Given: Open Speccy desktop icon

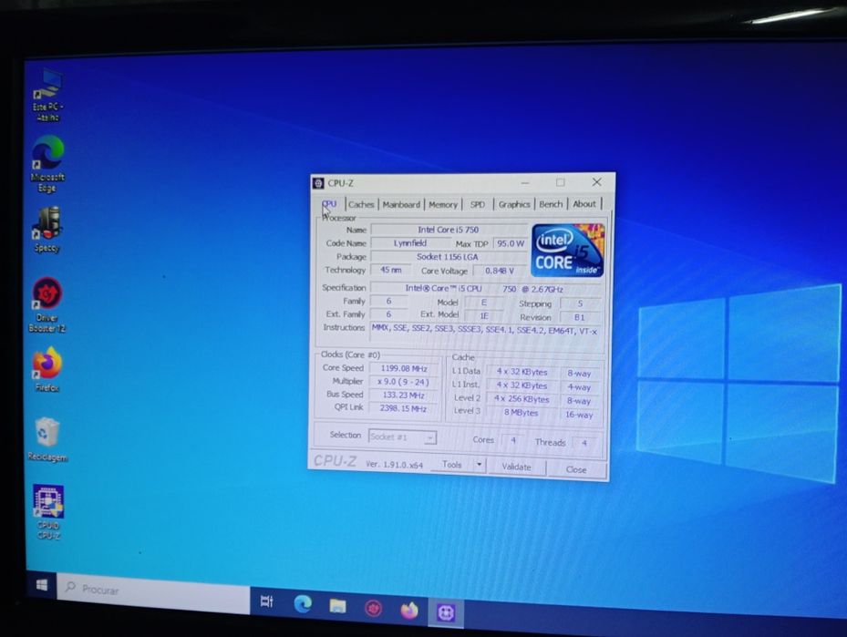Looking at the screenshot, I should pyautogui.click(x=47, y=230).
